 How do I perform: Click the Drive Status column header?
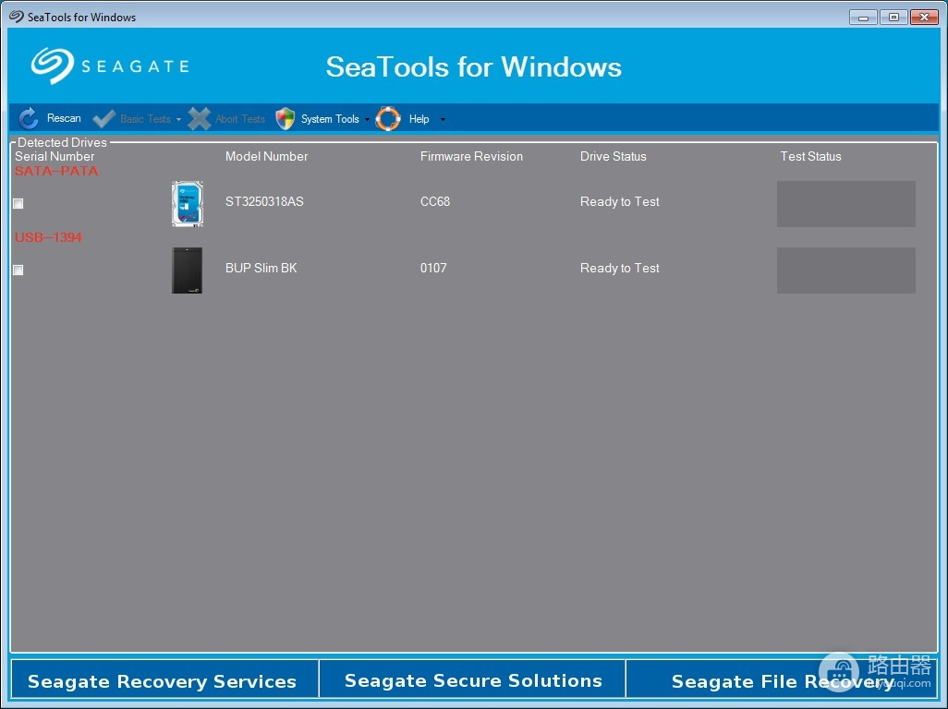(x=613, y=156)
